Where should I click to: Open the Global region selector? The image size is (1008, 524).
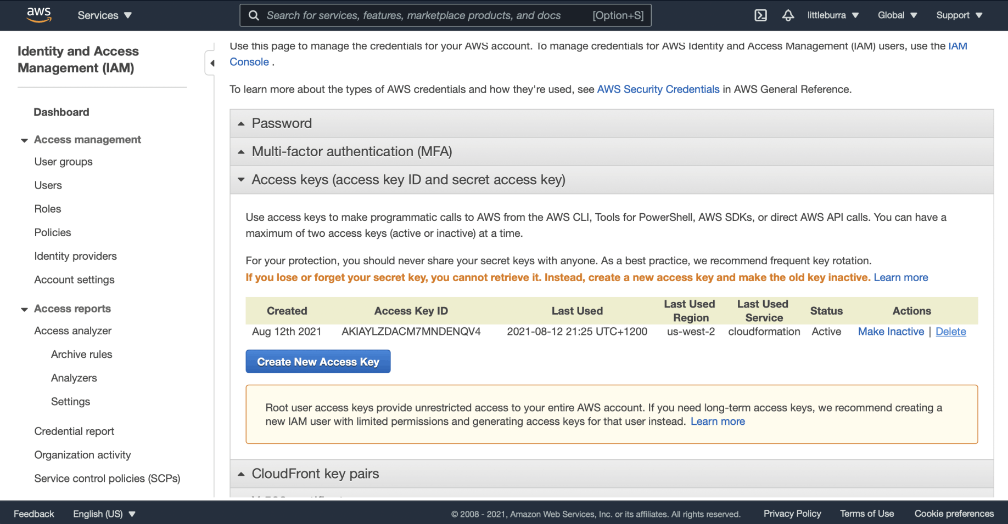click(897, 15)
